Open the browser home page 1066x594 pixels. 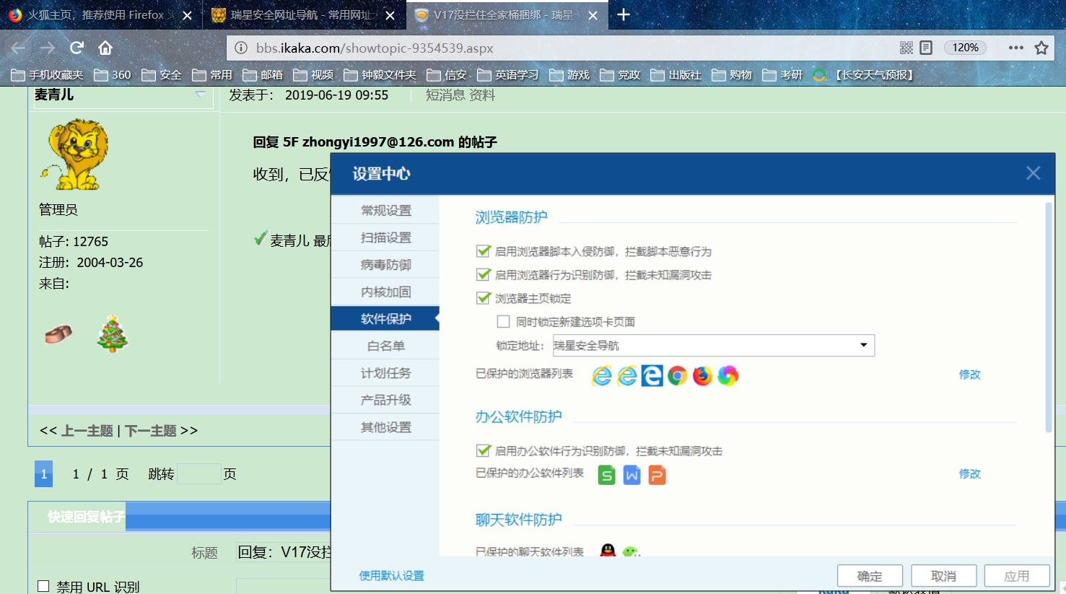[105, 48]
